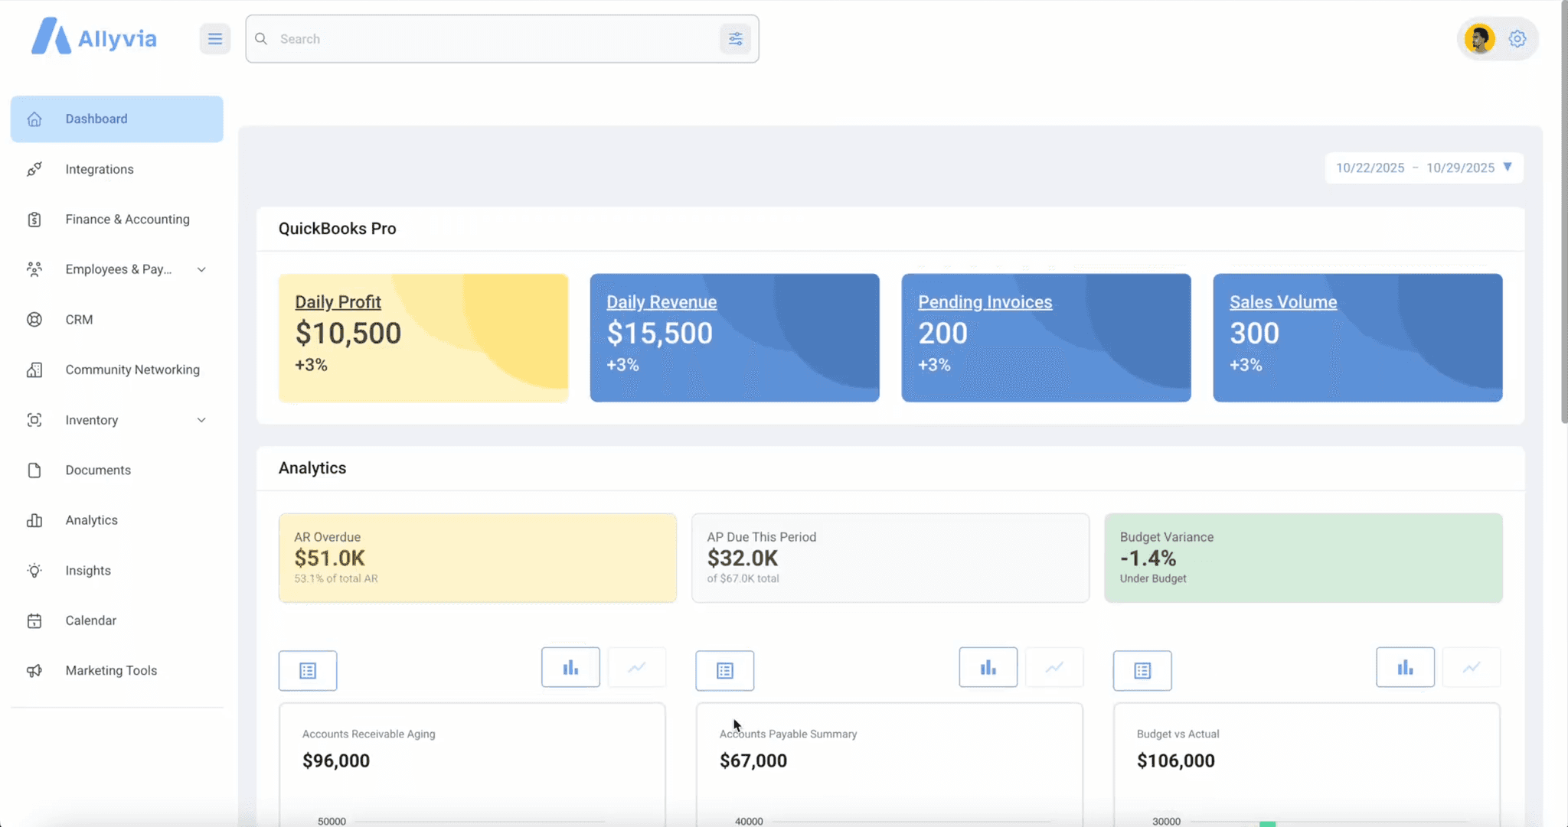
Task: Open Integrations in the sidebar
Action: tap(100, 169)
